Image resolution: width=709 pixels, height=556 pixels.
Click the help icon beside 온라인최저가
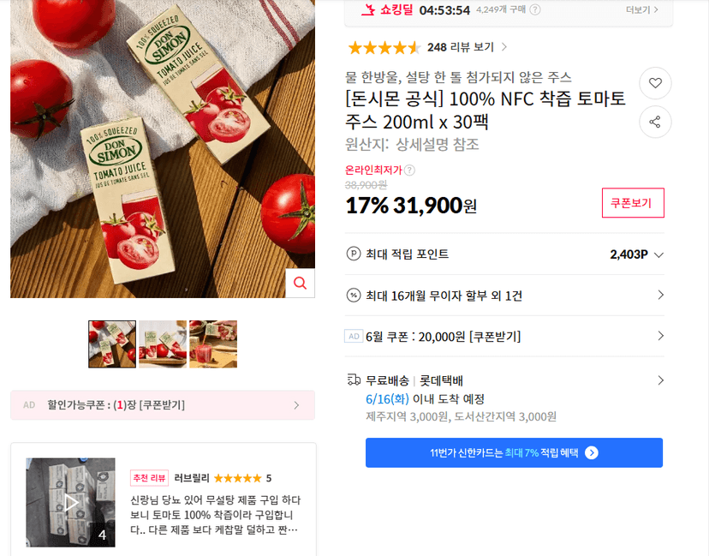[x=409, y=170]
